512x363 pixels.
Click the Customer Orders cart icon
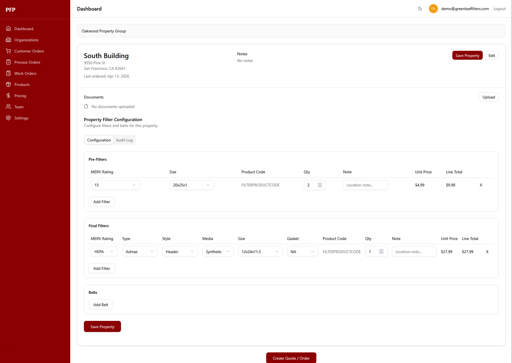point(8,51)
